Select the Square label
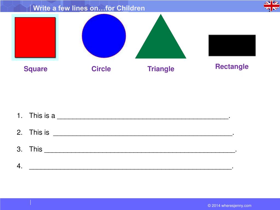The width and height of the screenshot is (280, 210). (36, 69)
